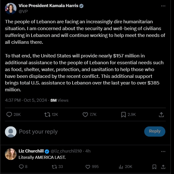Image resolution: width=174 pixels, height=174 pixels.
Task: View analytics for Liz Churchill's reply
Action: pyautogui.click(x=121, y=167)
